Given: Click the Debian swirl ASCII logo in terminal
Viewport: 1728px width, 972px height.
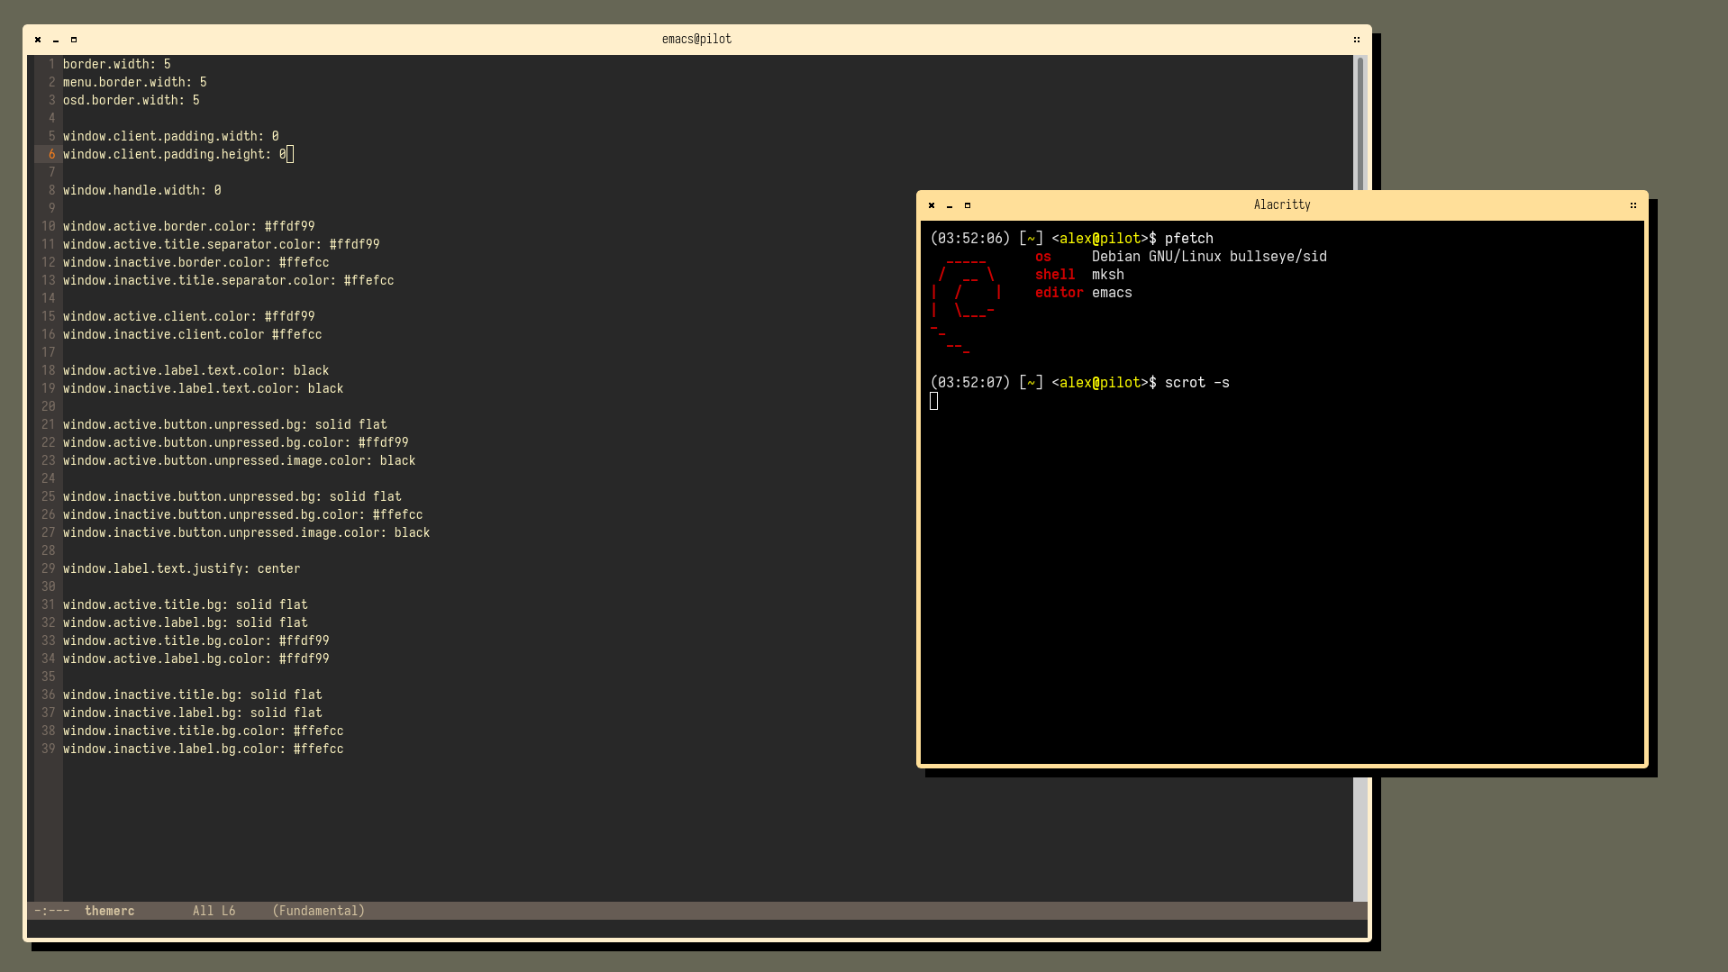Looking at the screenshot, I should (x=966, y=304).
